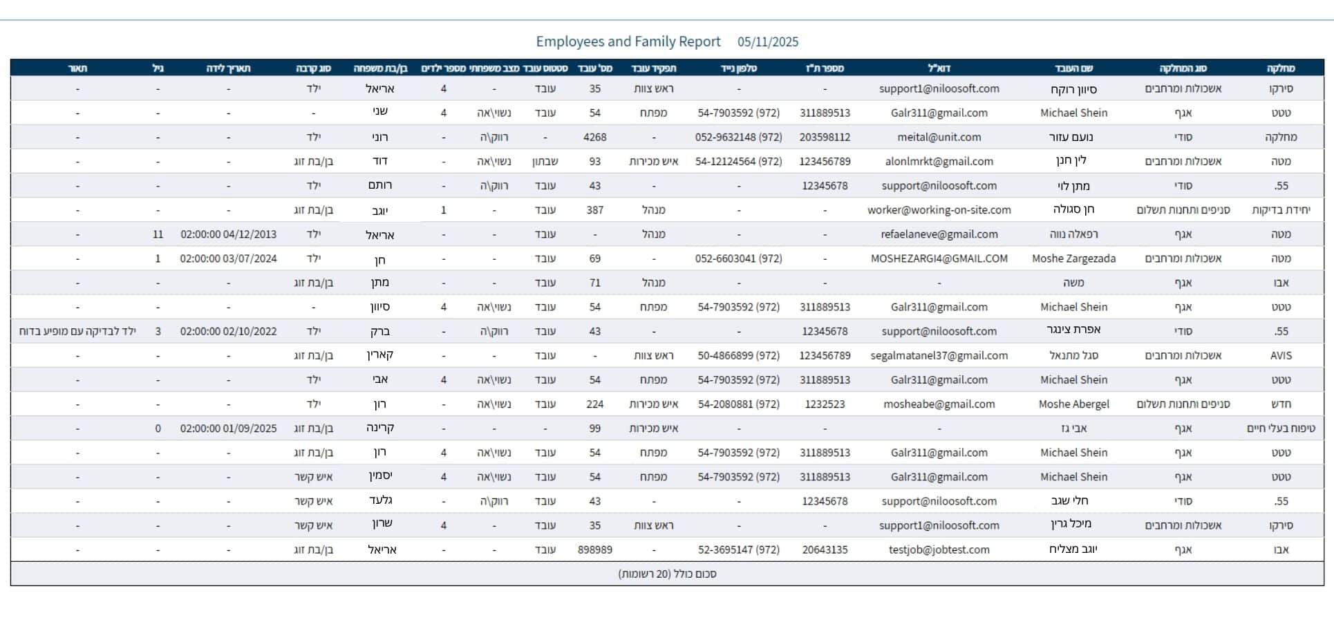Screen dimensions: 1334x622
Task: Click the report date 05/11/2025
Action: coord(767,42)
